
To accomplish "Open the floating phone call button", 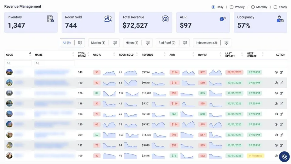I will click(284, 157).
